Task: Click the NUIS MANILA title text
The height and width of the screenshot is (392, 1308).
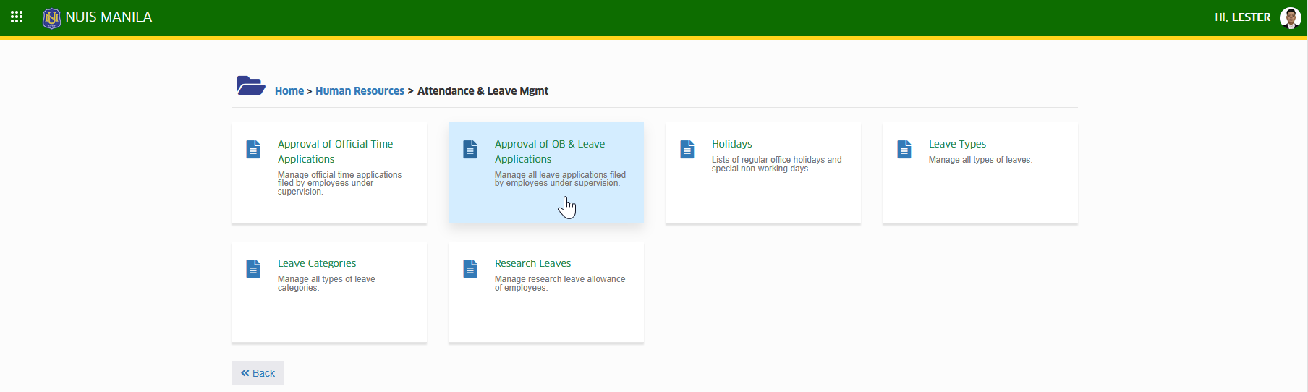Action: (109, 17)
